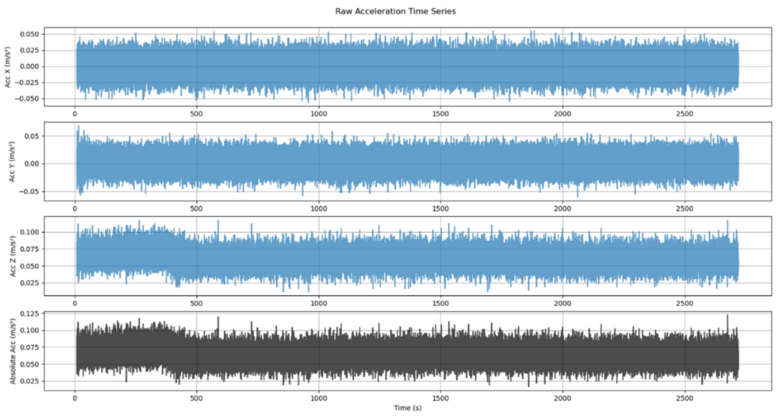
Task: Click the 'Acc Y (m/s²)' axis label
Action: pyautogui.click(x=12, y=162)
